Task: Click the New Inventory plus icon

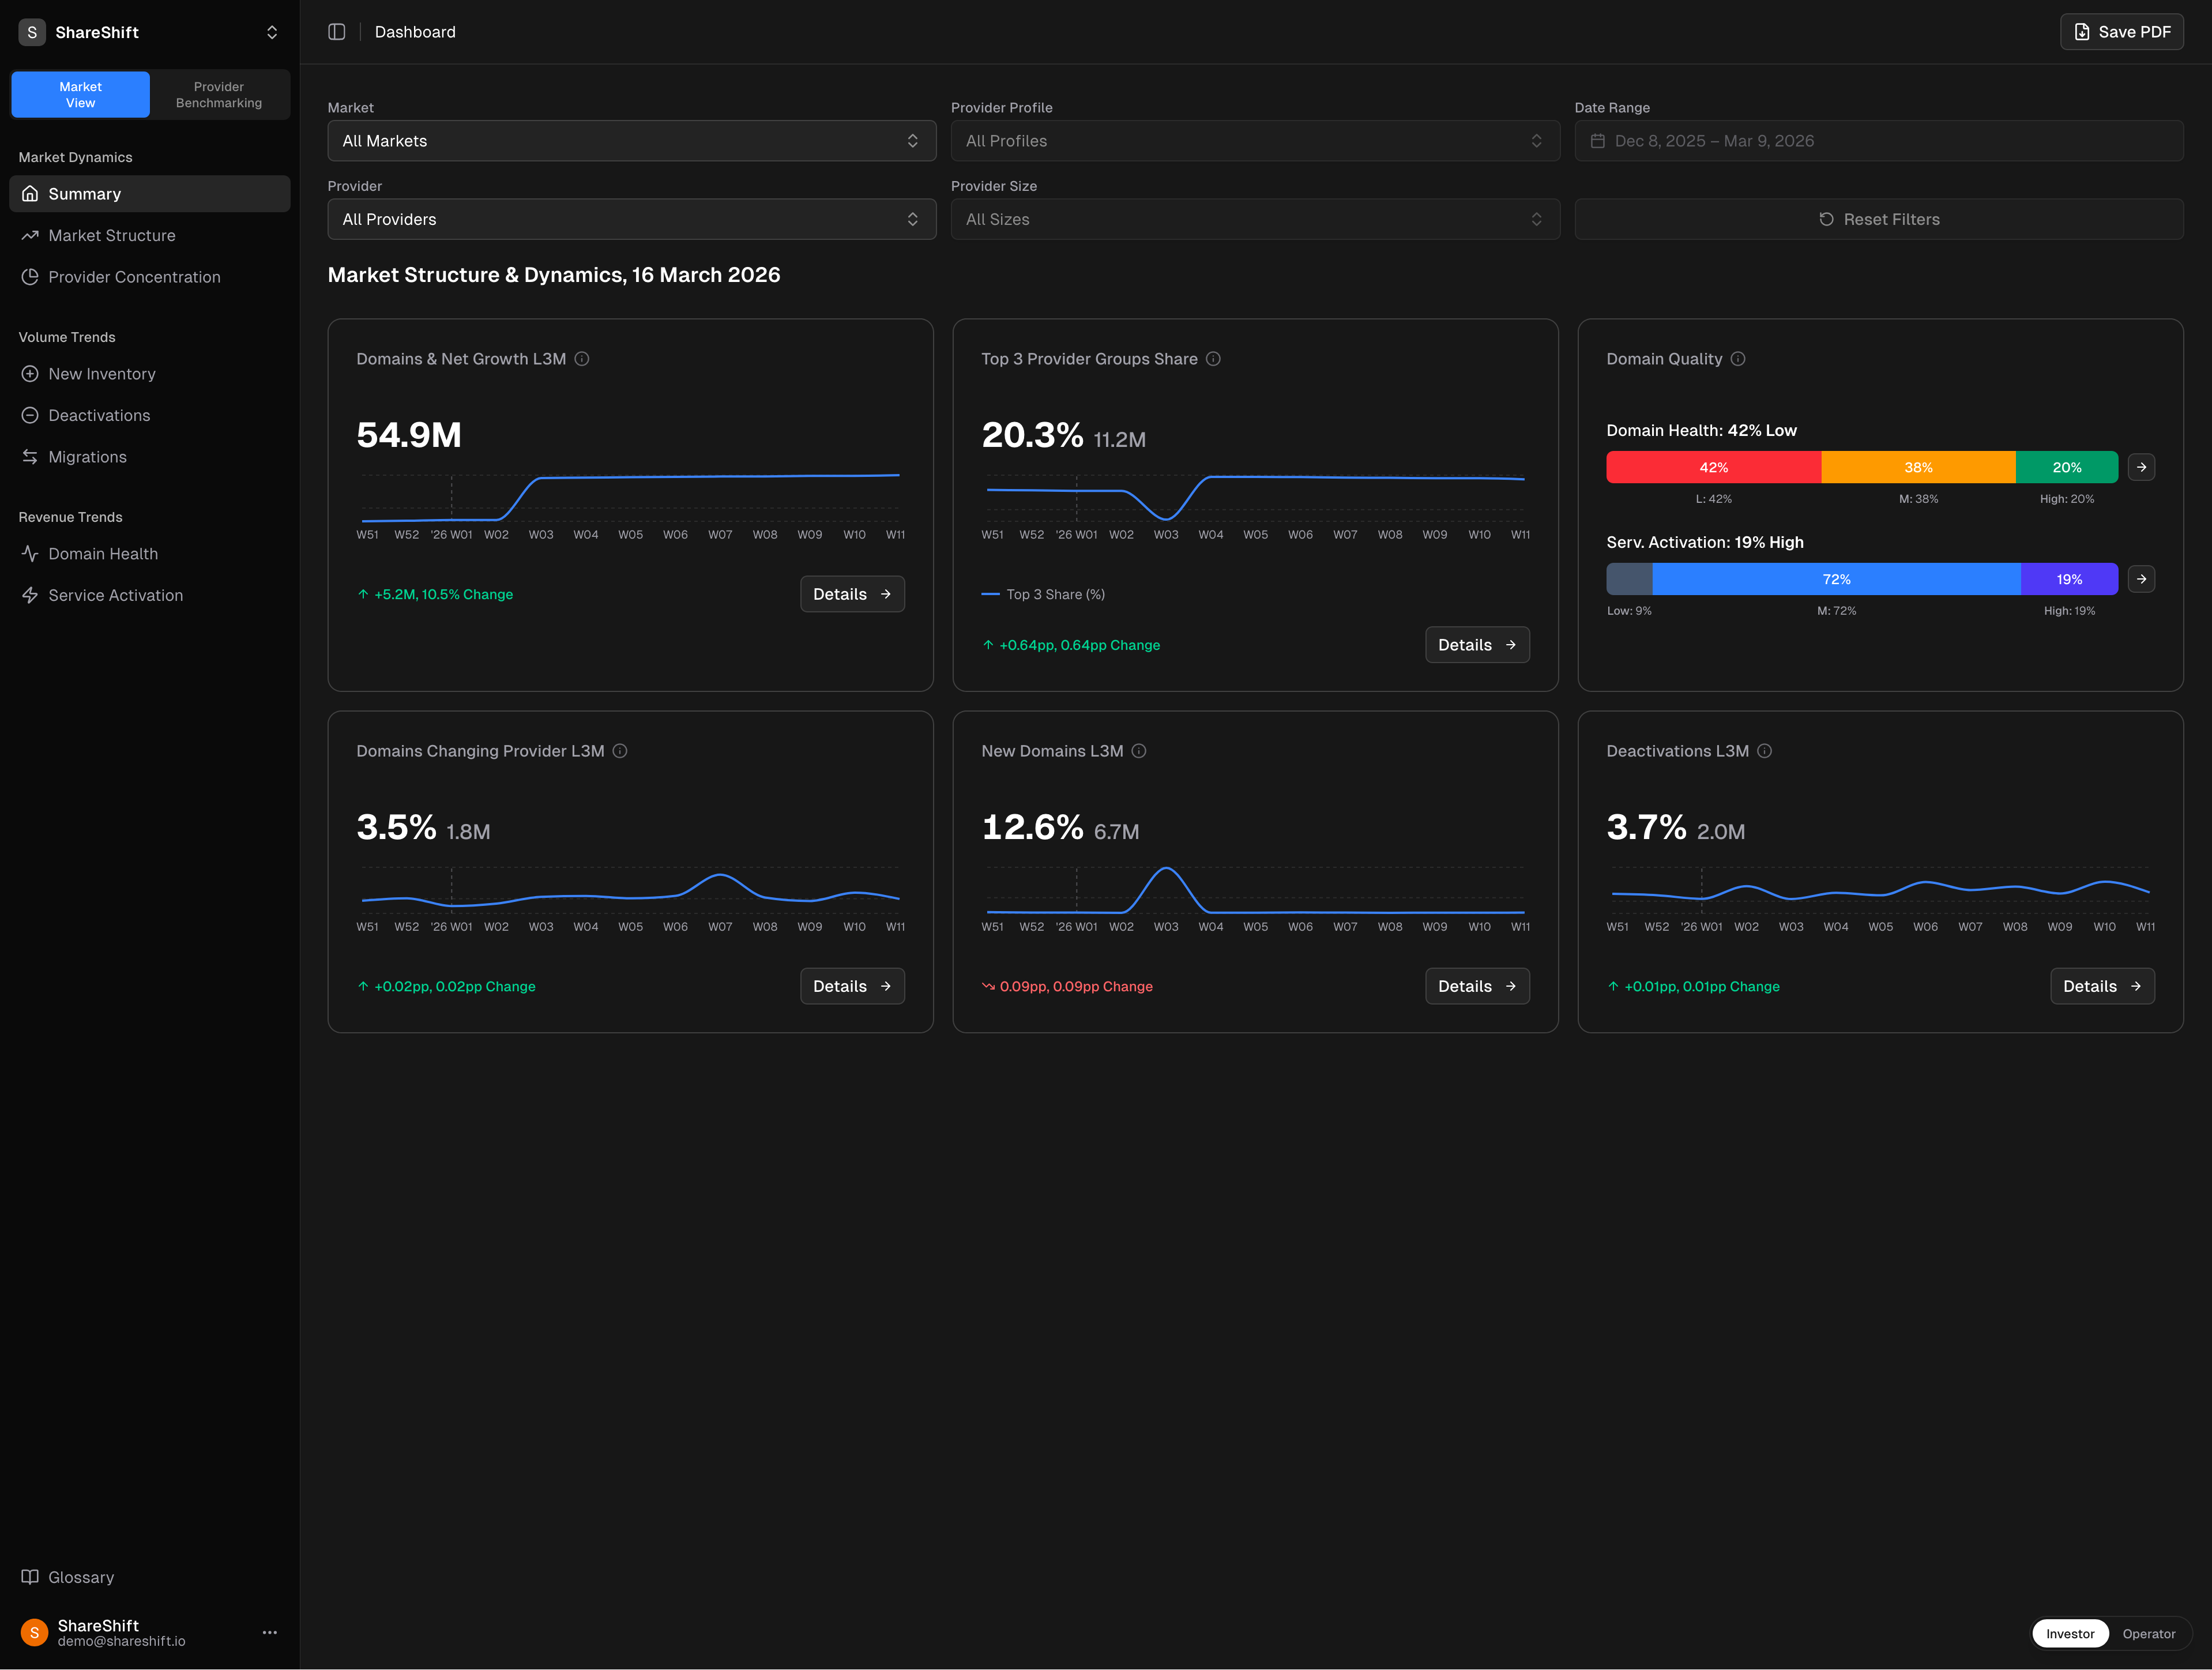Action: click(x=30, y=374)
